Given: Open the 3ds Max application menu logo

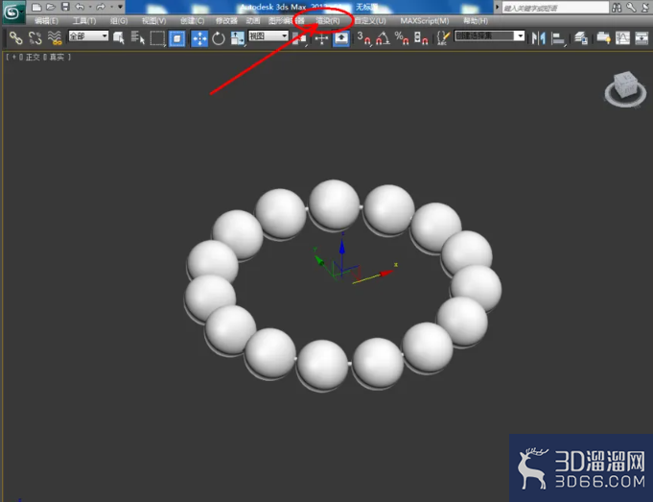Looking at the screenshot, I should 13,12.
